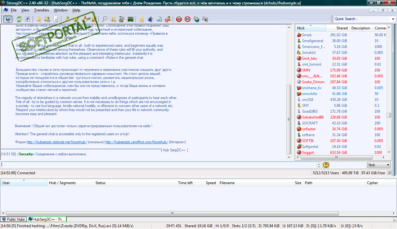Image resolution: width=397 pixels, height=229 pixels.
Task: Open the Window menu
Action: (x=61, y=10)
